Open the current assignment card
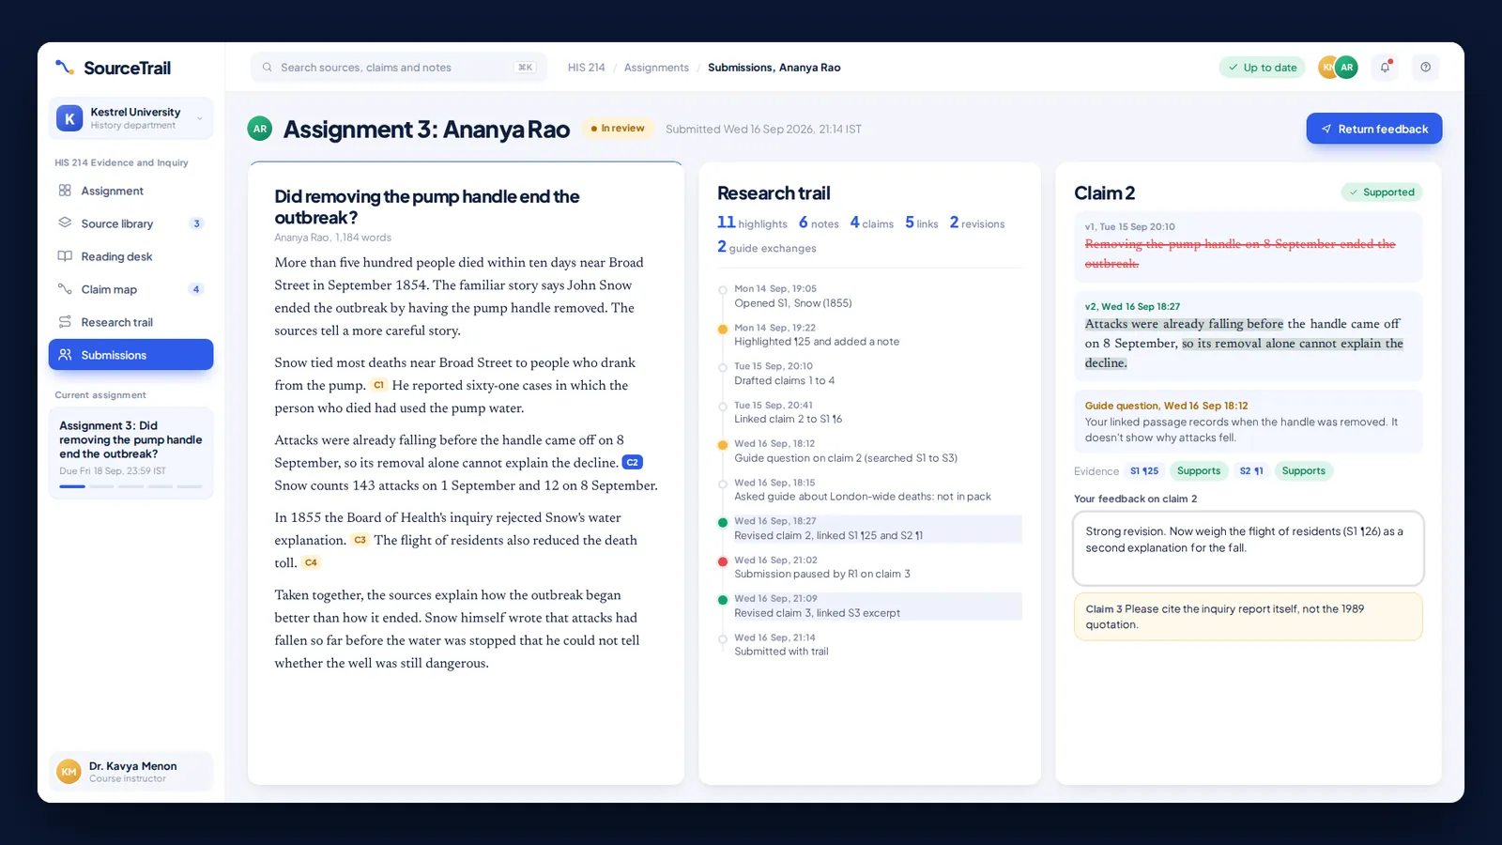Image resolution: width=1502 pixels, height=845 pixels. [130, 453]
